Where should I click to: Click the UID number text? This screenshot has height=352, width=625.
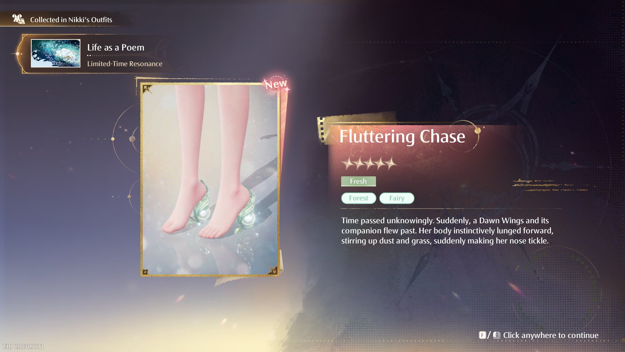point(23,346)
